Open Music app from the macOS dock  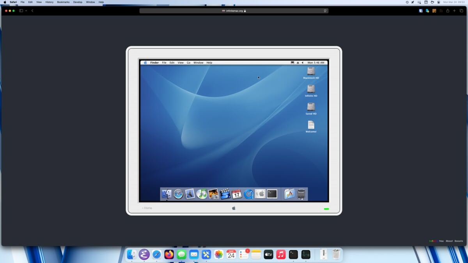[x=281, y=254]
